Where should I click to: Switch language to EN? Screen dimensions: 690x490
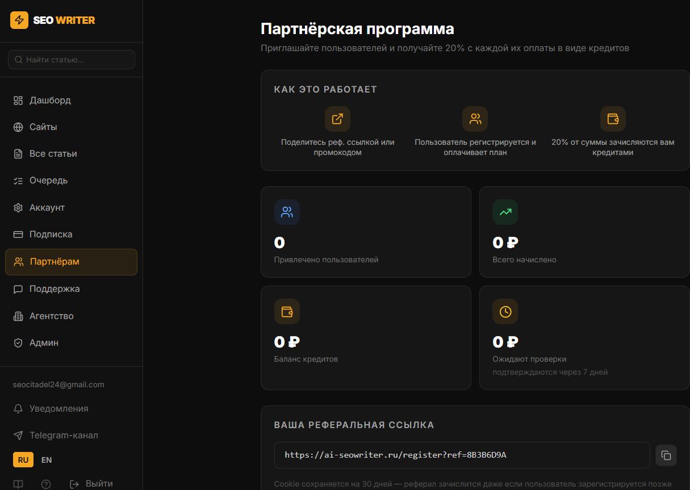(x=47, y=460)
